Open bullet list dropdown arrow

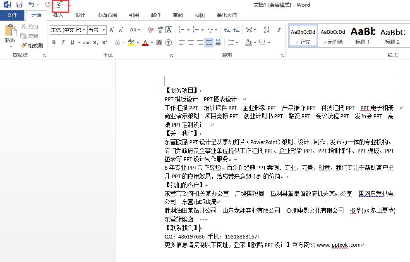[x=188, y=30]
